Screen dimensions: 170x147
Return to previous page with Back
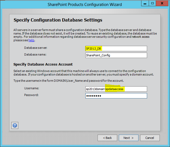coord(107,138)
